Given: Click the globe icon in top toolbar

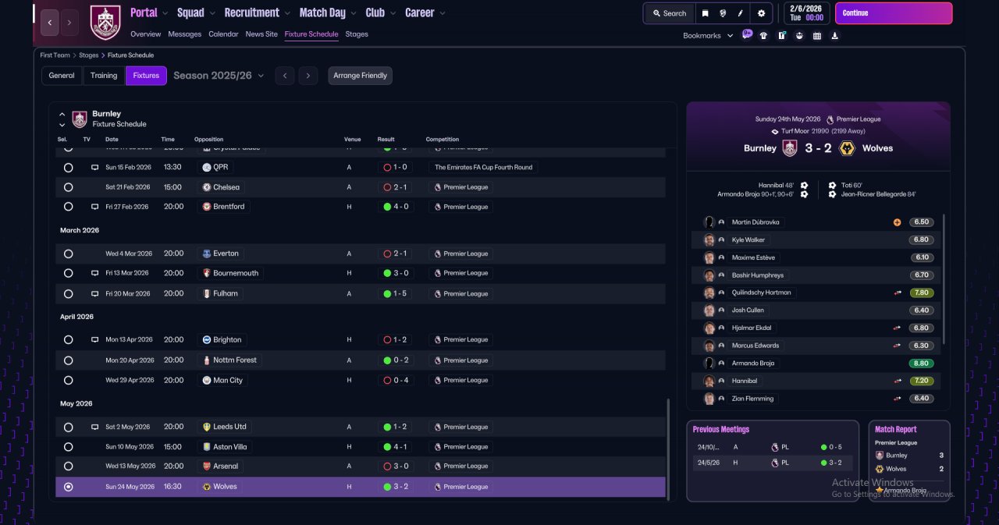Looking at the screenshot, I should (x=723, y=13).
